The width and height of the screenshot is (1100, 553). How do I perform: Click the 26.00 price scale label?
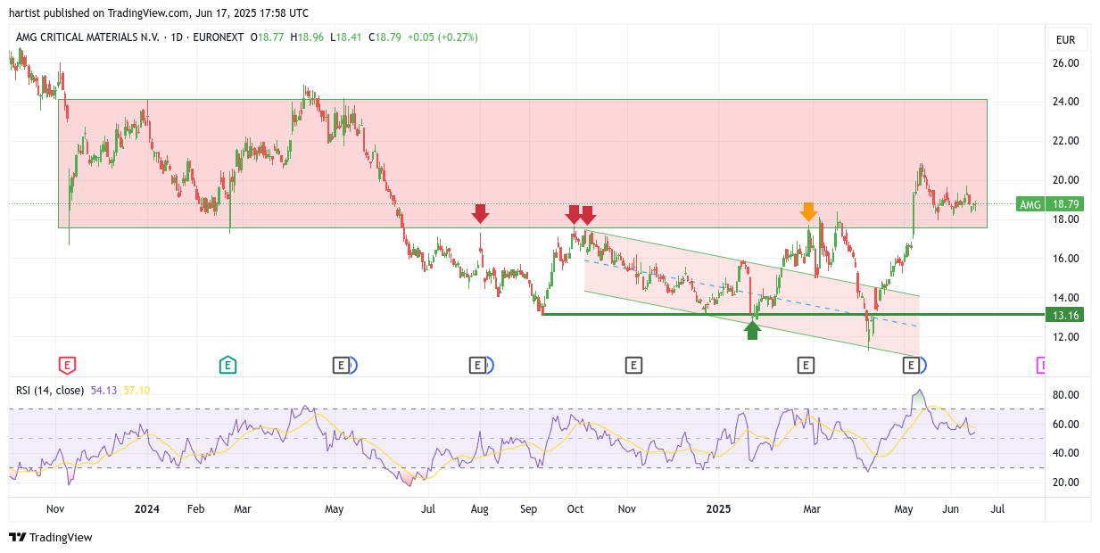pos(1065,63)
